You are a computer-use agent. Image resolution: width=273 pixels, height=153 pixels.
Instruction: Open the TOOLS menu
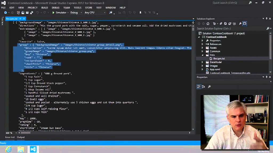(x=78, y=8)
